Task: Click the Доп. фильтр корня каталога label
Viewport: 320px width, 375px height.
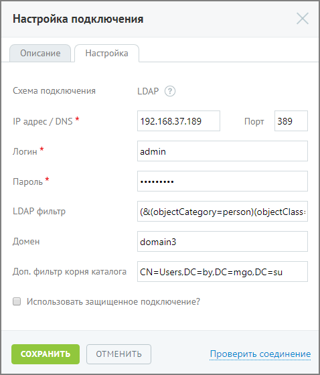Action: (70, 272)
